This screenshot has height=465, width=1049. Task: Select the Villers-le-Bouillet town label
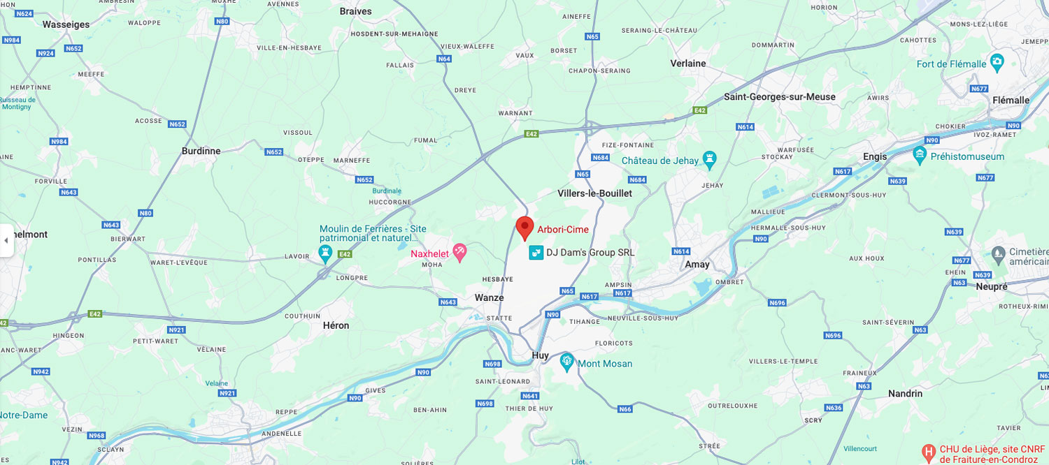pyautogui.click(x=594, y=193)
